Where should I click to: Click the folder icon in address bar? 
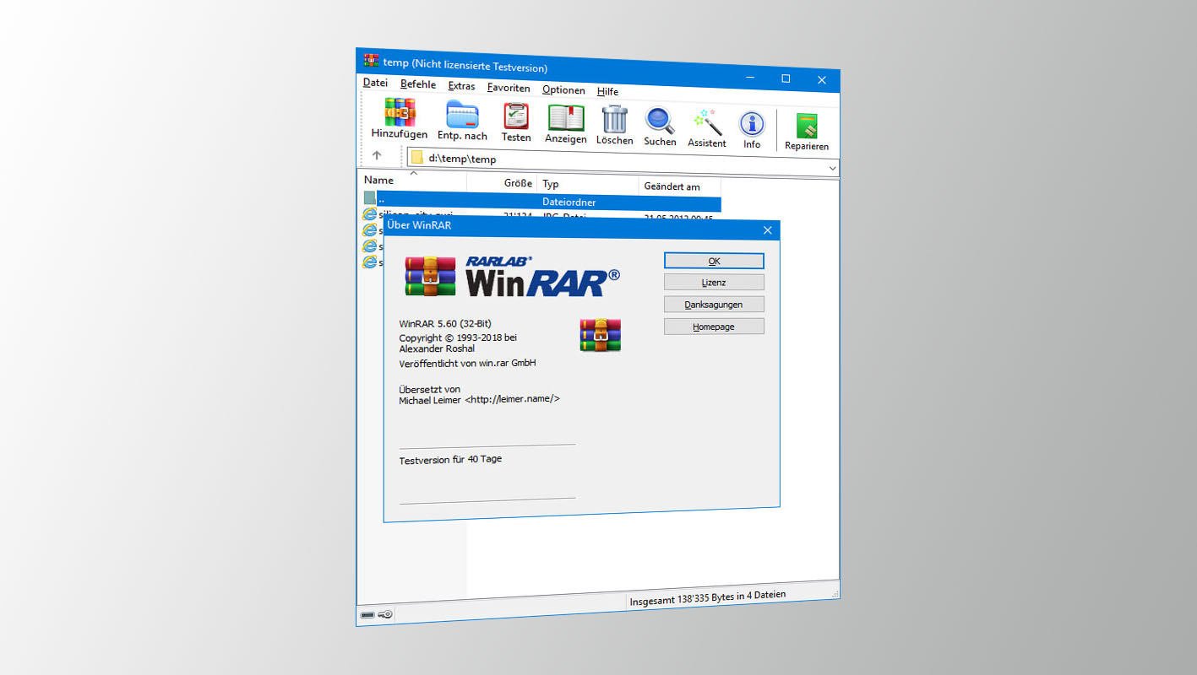point(417,158)
